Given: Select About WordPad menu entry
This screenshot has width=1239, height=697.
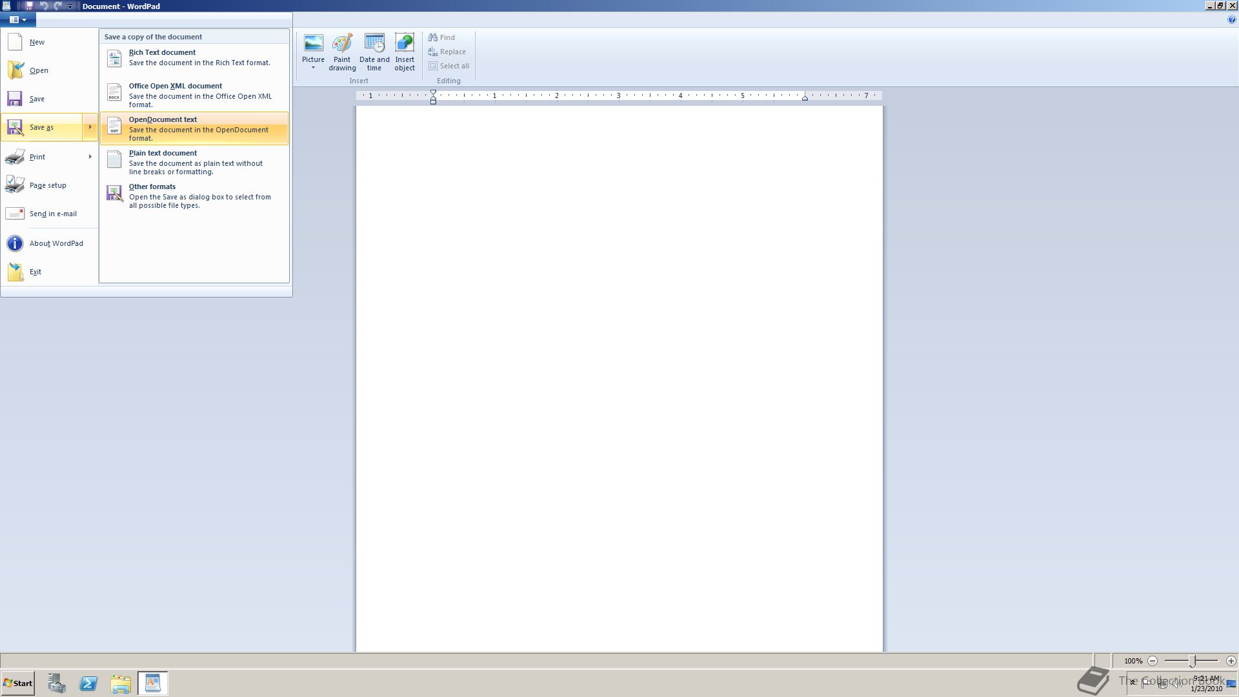Looking at the screenshot, I should click(49, 243).
